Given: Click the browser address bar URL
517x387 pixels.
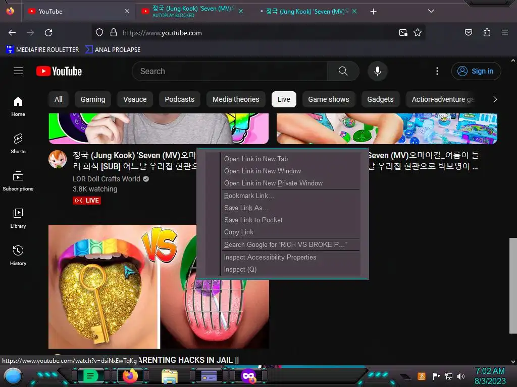Looking at the screenshot, I should point(162,33).
